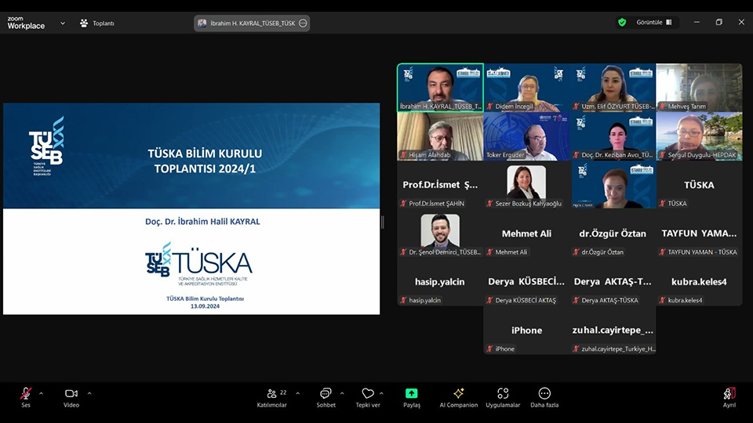This screenshot has height=423, width=753.
Task: Expand the arrow next to Katılımcılar
Action: 297,393
